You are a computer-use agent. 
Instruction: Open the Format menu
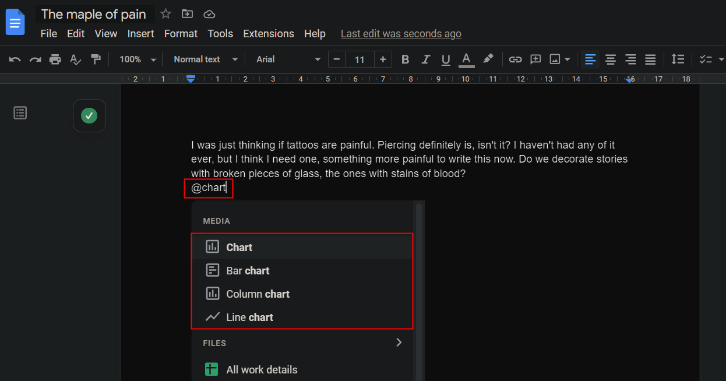tap(181, 34)
